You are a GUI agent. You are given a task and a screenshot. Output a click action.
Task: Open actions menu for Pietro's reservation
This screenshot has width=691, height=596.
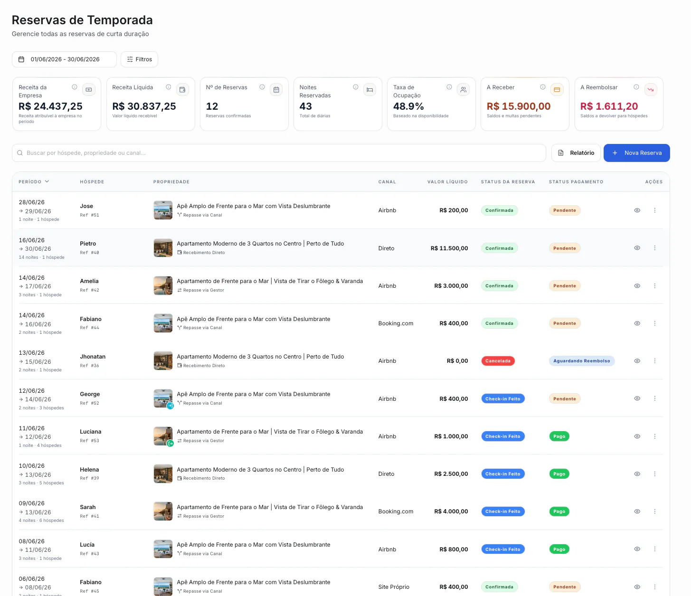point(655,248)
